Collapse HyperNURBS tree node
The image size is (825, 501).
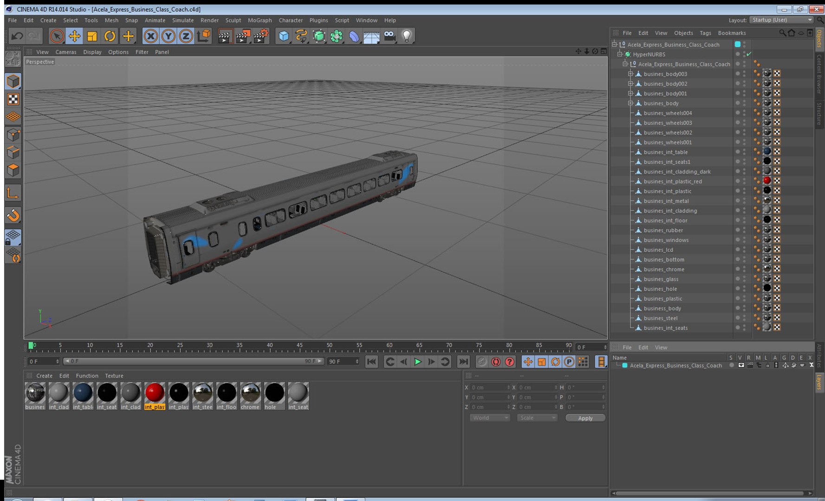click(620, 54)
